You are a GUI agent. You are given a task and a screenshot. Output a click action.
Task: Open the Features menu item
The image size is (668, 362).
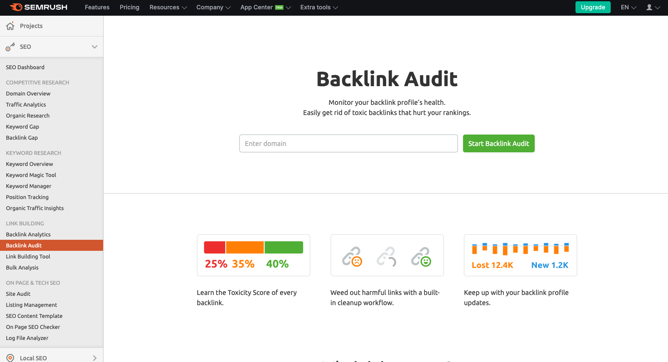coord(97,7)
